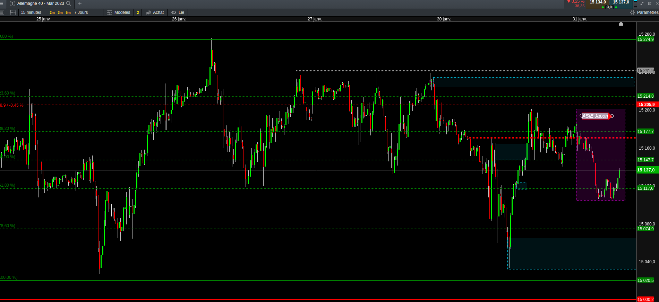Click the 0,25 % price change indicator
Image resolution: width=659 pixels, height=302 pixels.
[576, 2]
